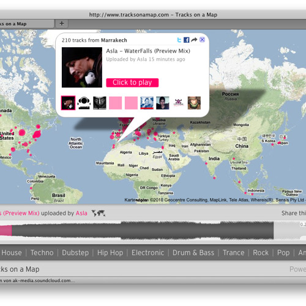Close the Marrakech tracks popup
306x306 pixels.
pyautogui.click(x=202, y=40)
